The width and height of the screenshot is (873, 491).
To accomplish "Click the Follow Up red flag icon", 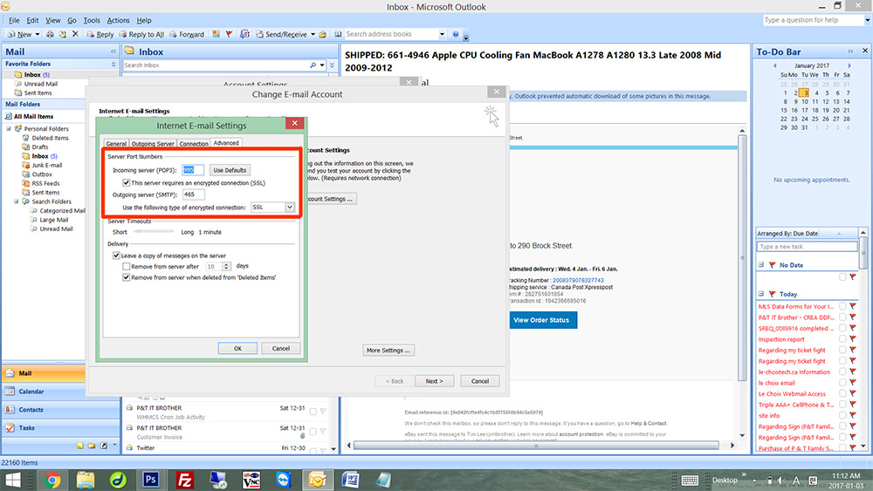I will (229, 35).
